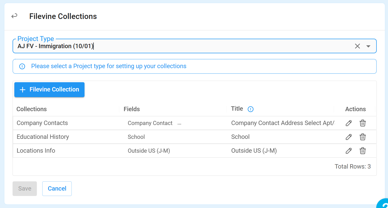The image size is (388, 208).
Task: Edit the Company Contacts collection
Action: (x=349, y=123)
